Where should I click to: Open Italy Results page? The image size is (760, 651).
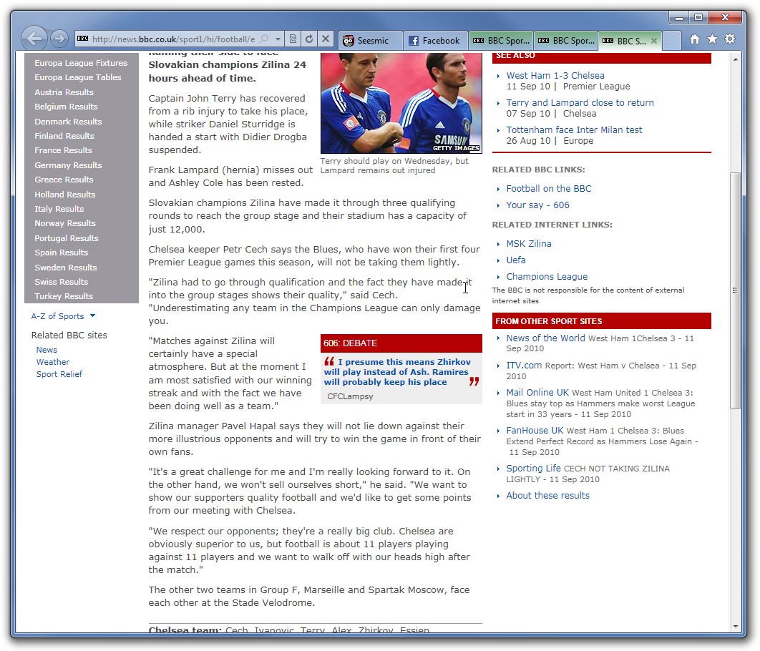click(59, 209)
